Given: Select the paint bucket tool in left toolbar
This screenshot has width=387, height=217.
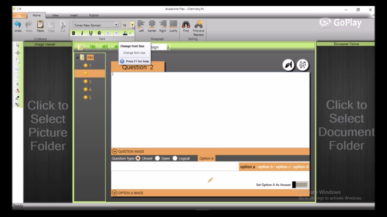Looking at the screenshot, I should 18,91.
